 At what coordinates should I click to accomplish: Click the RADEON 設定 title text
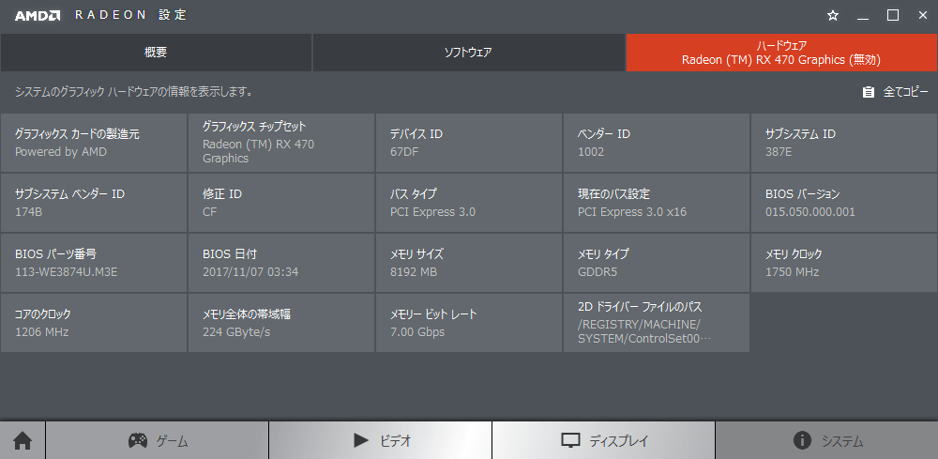(131, 16)
